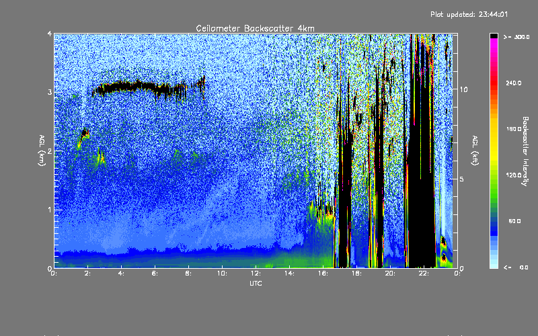Viewport: 538px width, 336px height.
Task: Click the x-axis tick label '10:'
Action: tap(222, 274)
